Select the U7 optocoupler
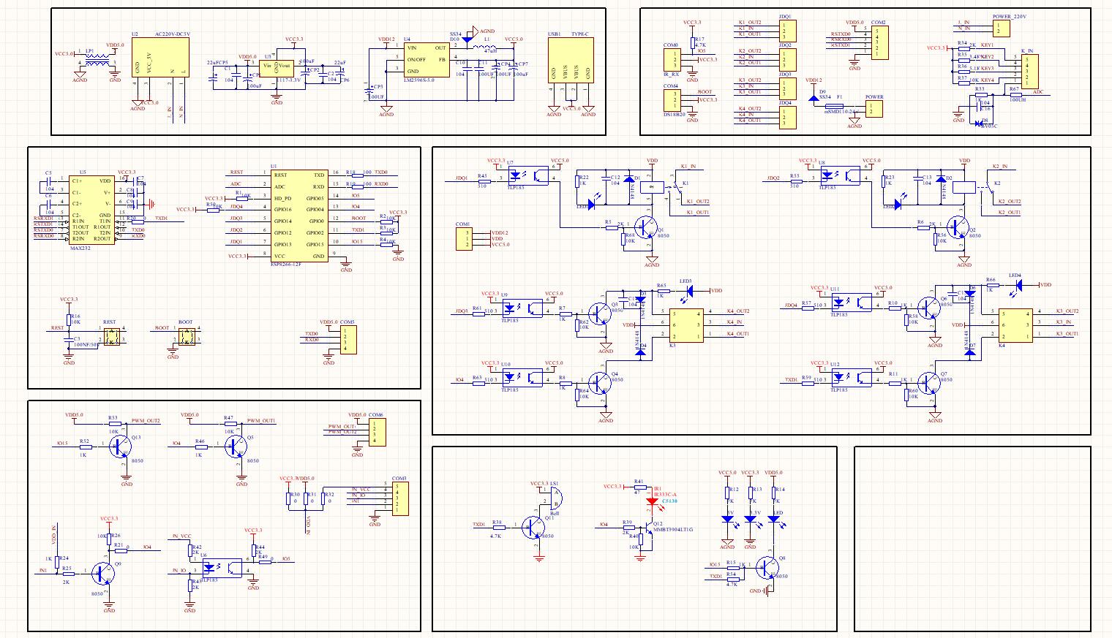This screenshot has height=638, width=1112. click(x=527, y=176)
